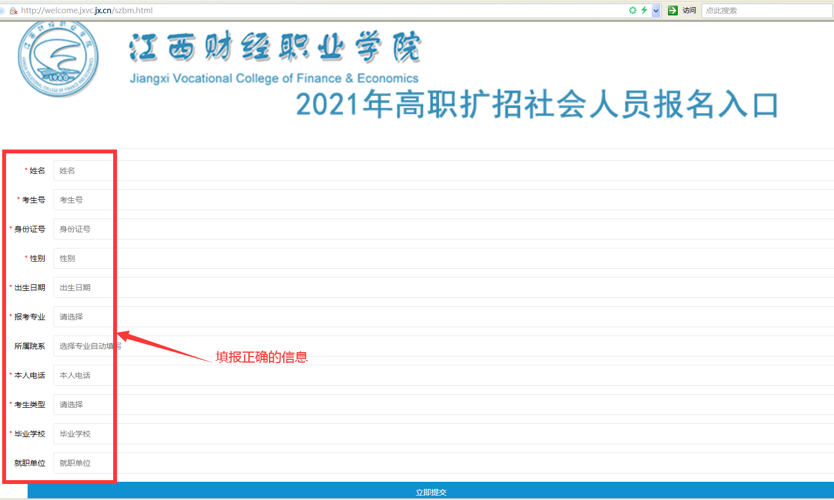834x500 pixels.
Task: Select the 就职单位 input field
Action: click(442, 463)
